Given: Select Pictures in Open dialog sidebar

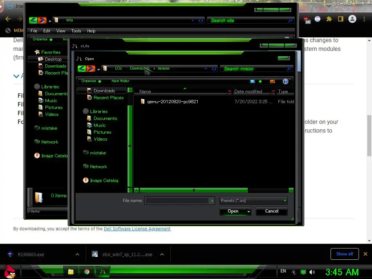Looking at the screenshot, I should 102,132.
